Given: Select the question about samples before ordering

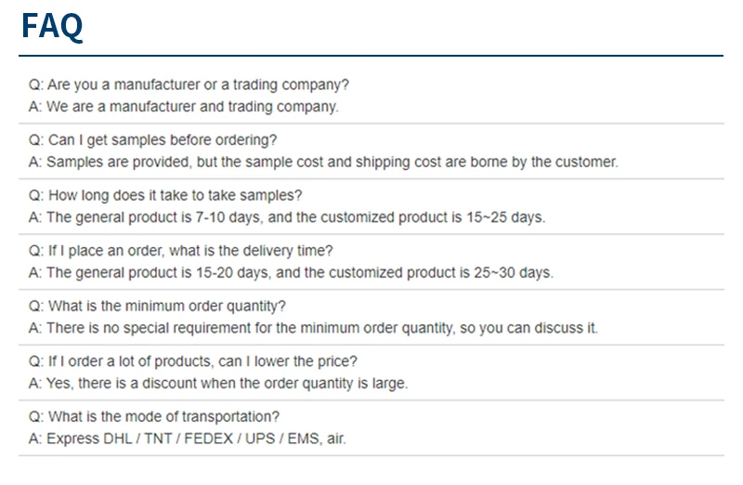Looking at the screenshot, I should 152,140.
